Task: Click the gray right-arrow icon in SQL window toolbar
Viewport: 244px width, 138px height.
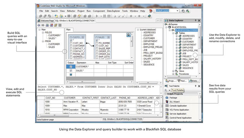Action: click(43, 25)
